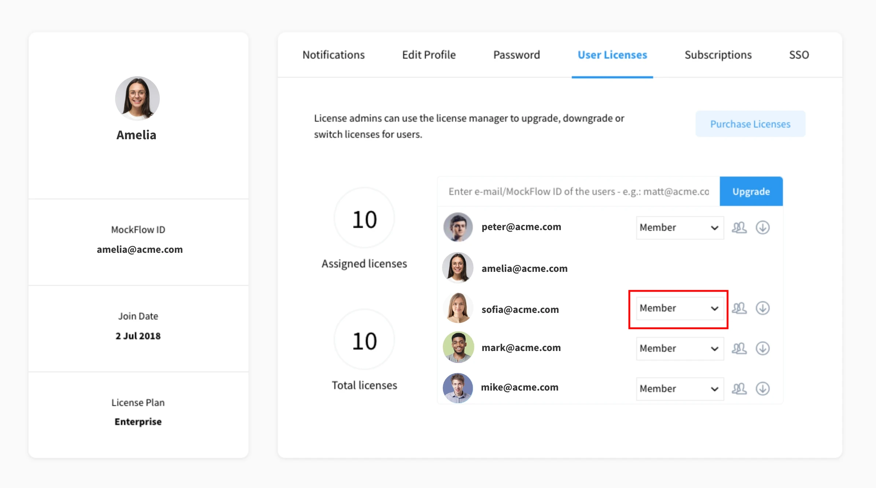The width and height of the screenshot is (876, 488).
Task: Click the blue Upgrade button
Action: click(751, 191)
